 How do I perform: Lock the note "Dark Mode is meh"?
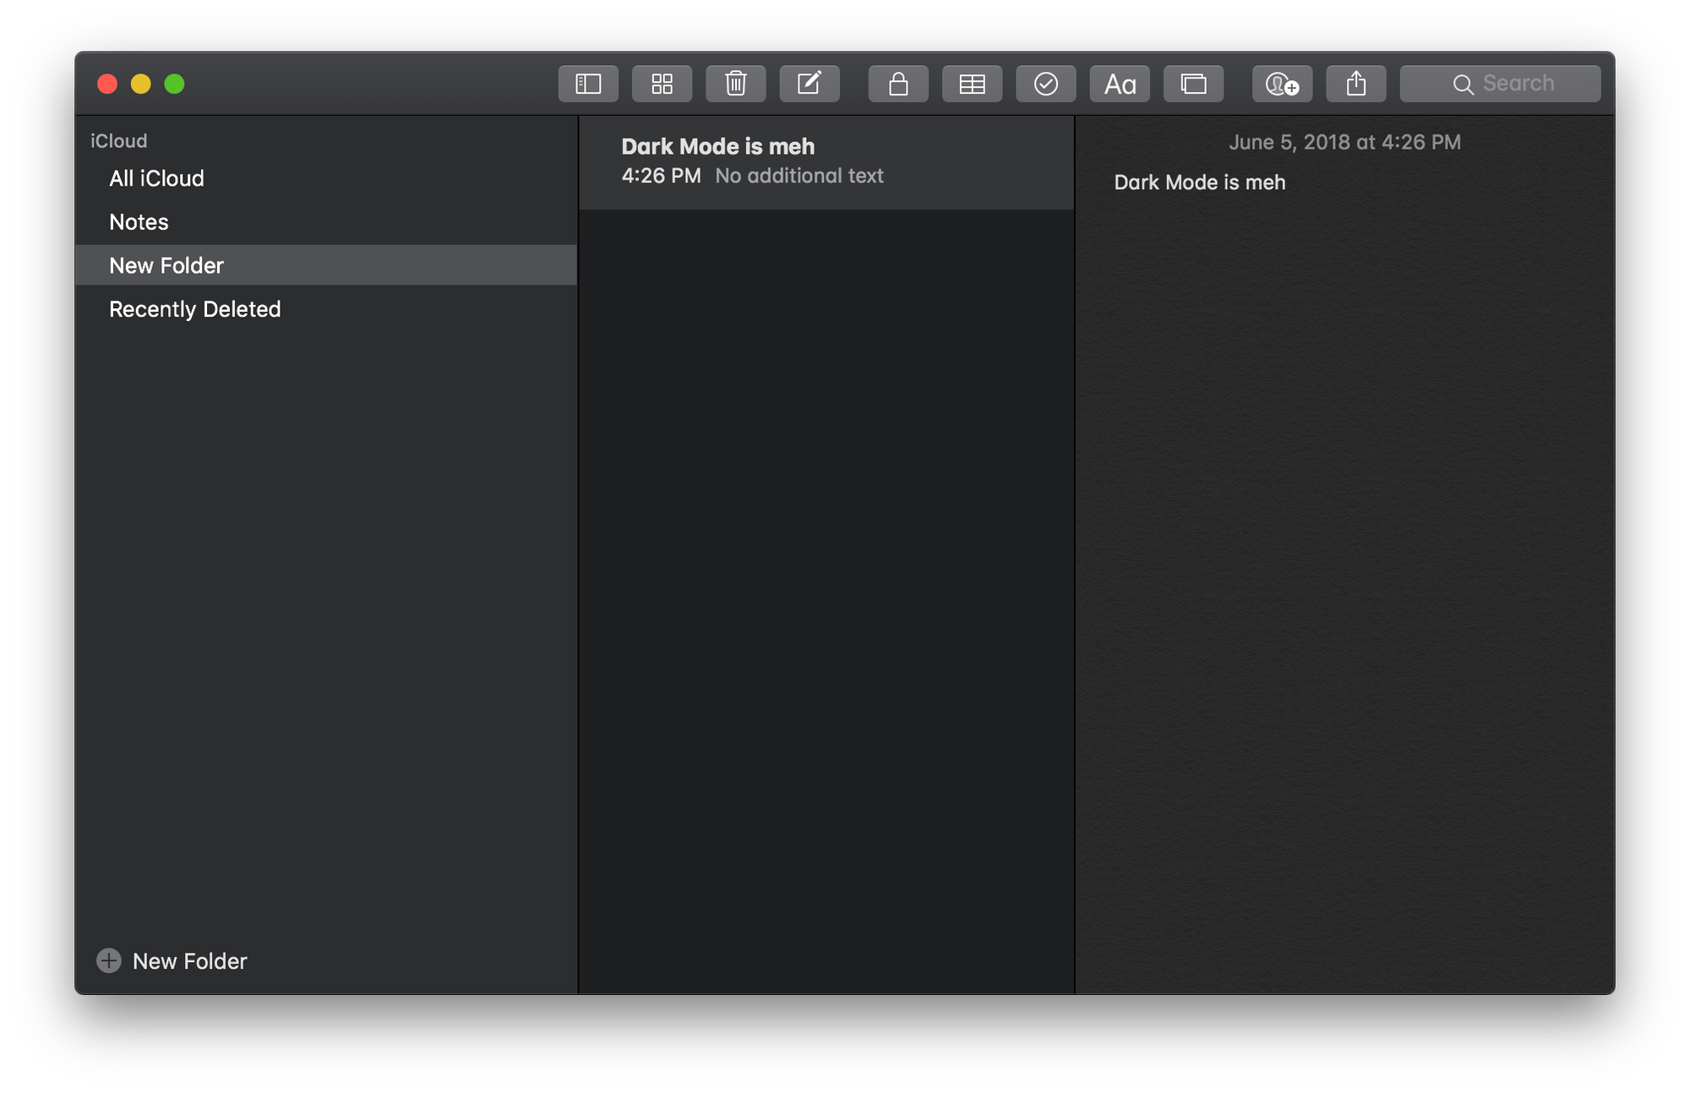pos(898,83)
